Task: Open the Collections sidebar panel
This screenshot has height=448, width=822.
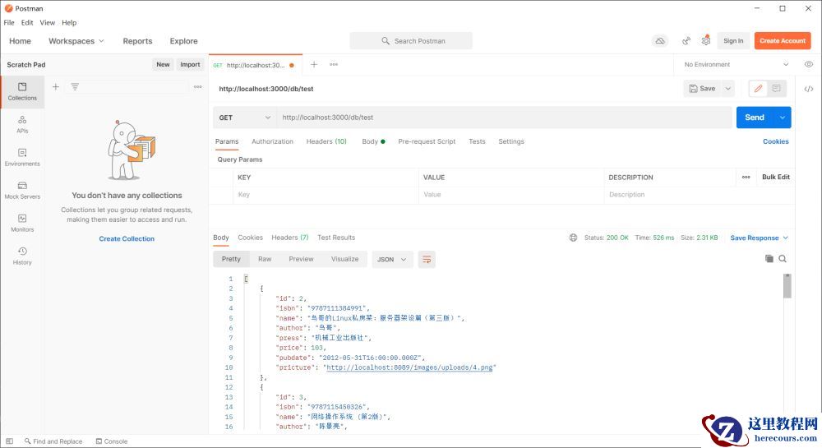Action: pos(22,92)
